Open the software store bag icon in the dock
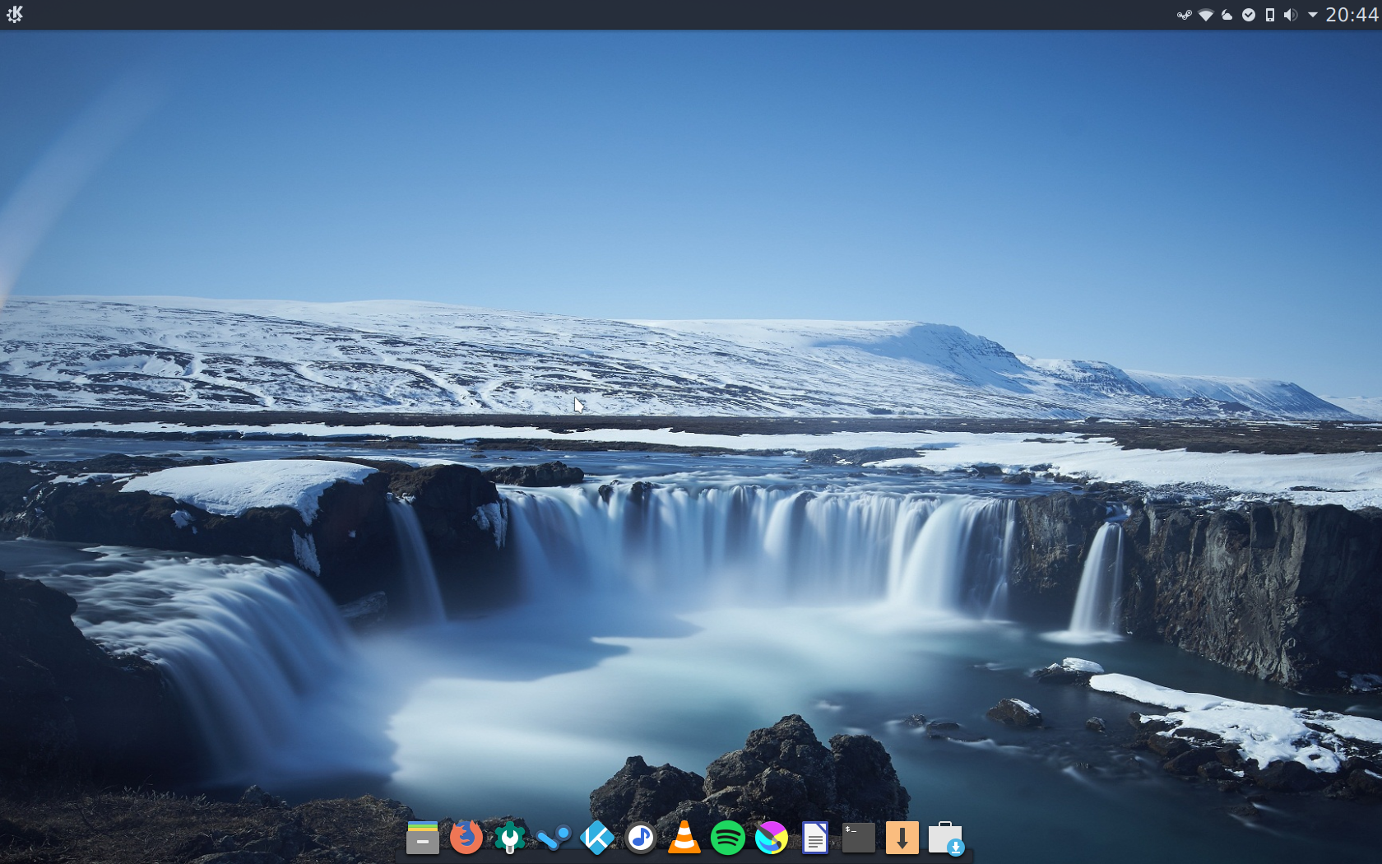This screenshot has width=1382, height=864. (x=946, y=838)
